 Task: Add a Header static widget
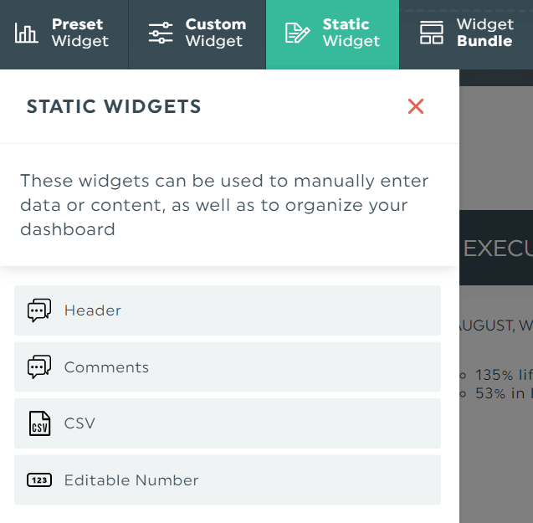point(228,310)
